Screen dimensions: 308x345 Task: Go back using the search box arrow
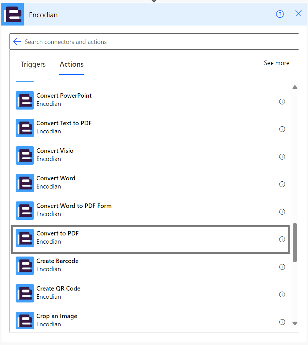tap(17, 42)
